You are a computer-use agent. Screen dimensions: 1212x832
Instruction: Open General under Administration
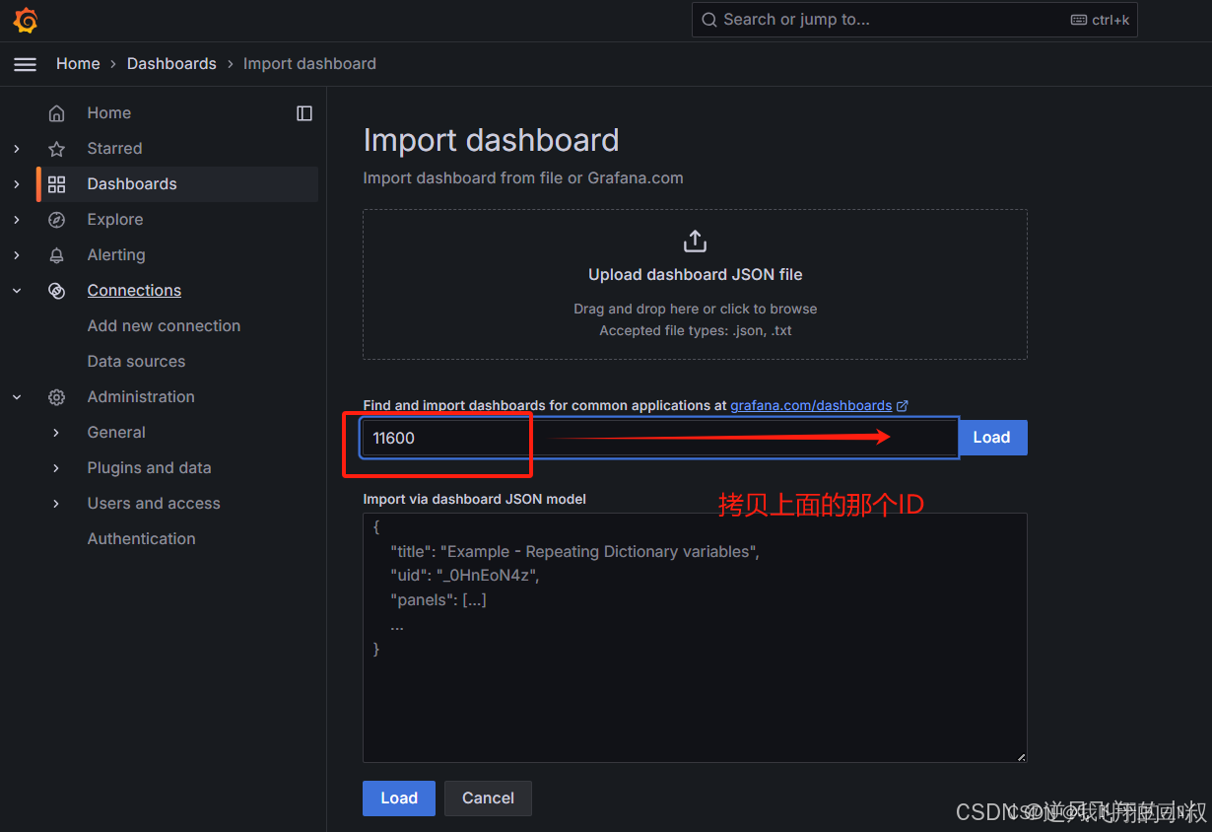(116, 433)
